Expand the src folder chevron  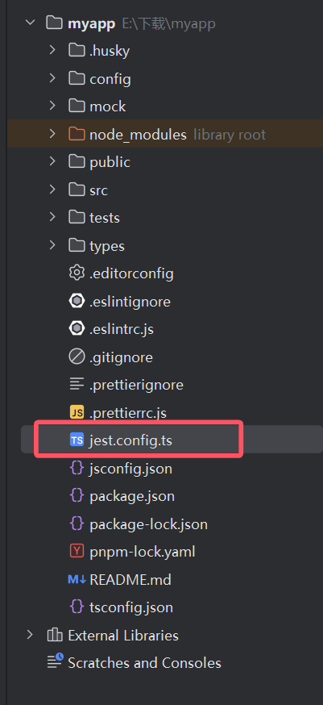click(52, 190)
